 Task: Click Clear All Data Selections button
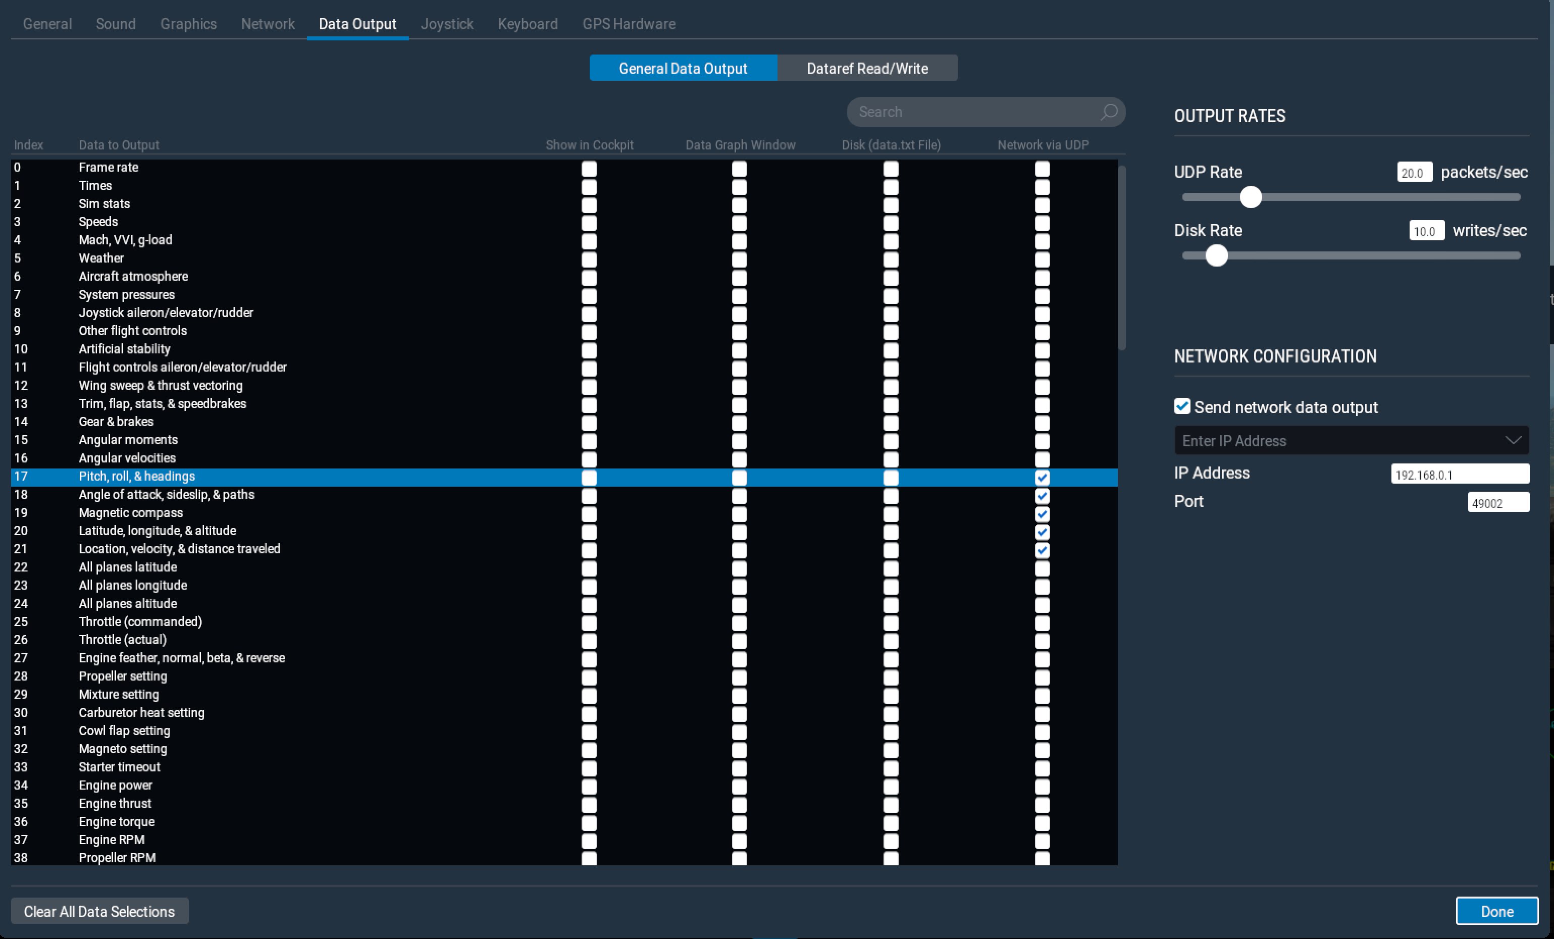(x=99, y=911)
